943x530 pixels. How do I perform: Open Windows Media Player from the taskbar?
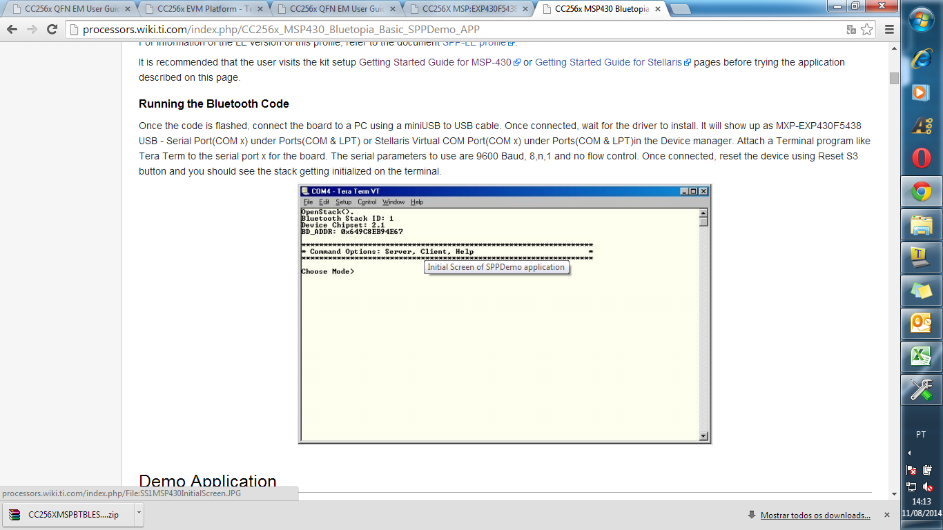pyautogui.click(x=922, y=92)
